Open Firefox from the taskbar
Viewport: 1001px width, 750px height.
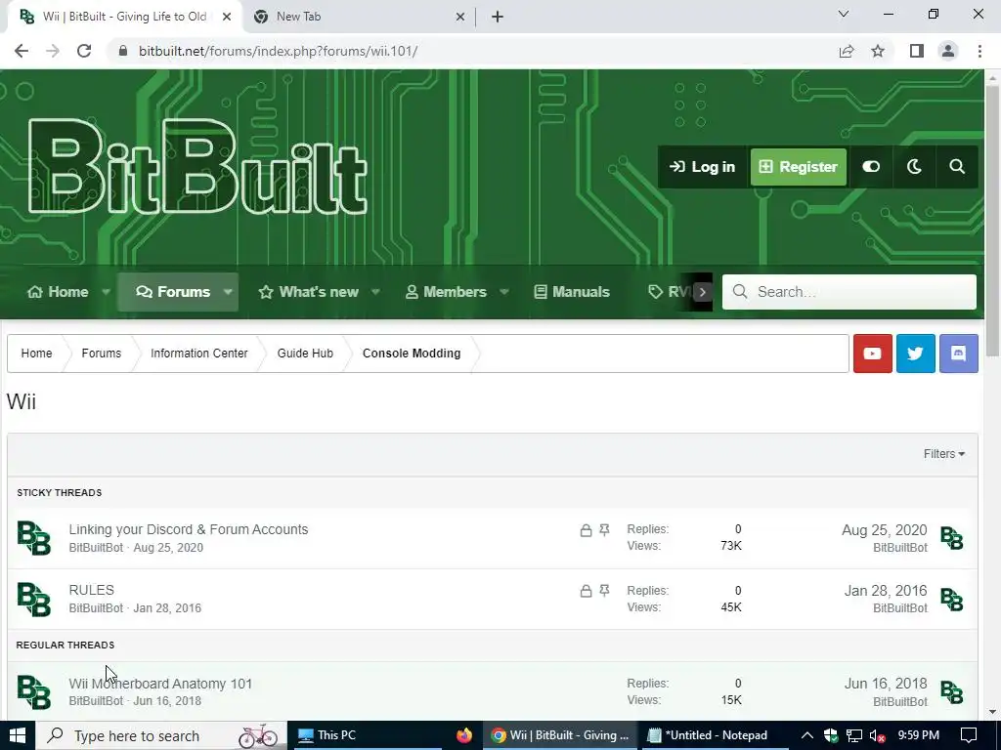[464, 735]
